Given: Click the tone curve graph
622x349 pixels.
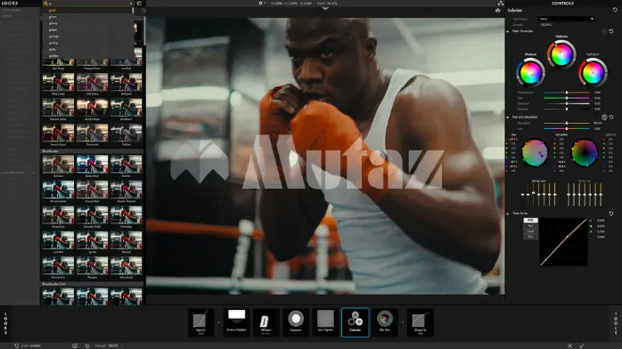Looking at the screenshot, I should [563, 242].
